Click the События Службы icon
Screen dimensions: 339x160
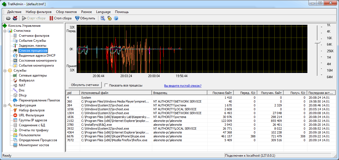[15, 41]
